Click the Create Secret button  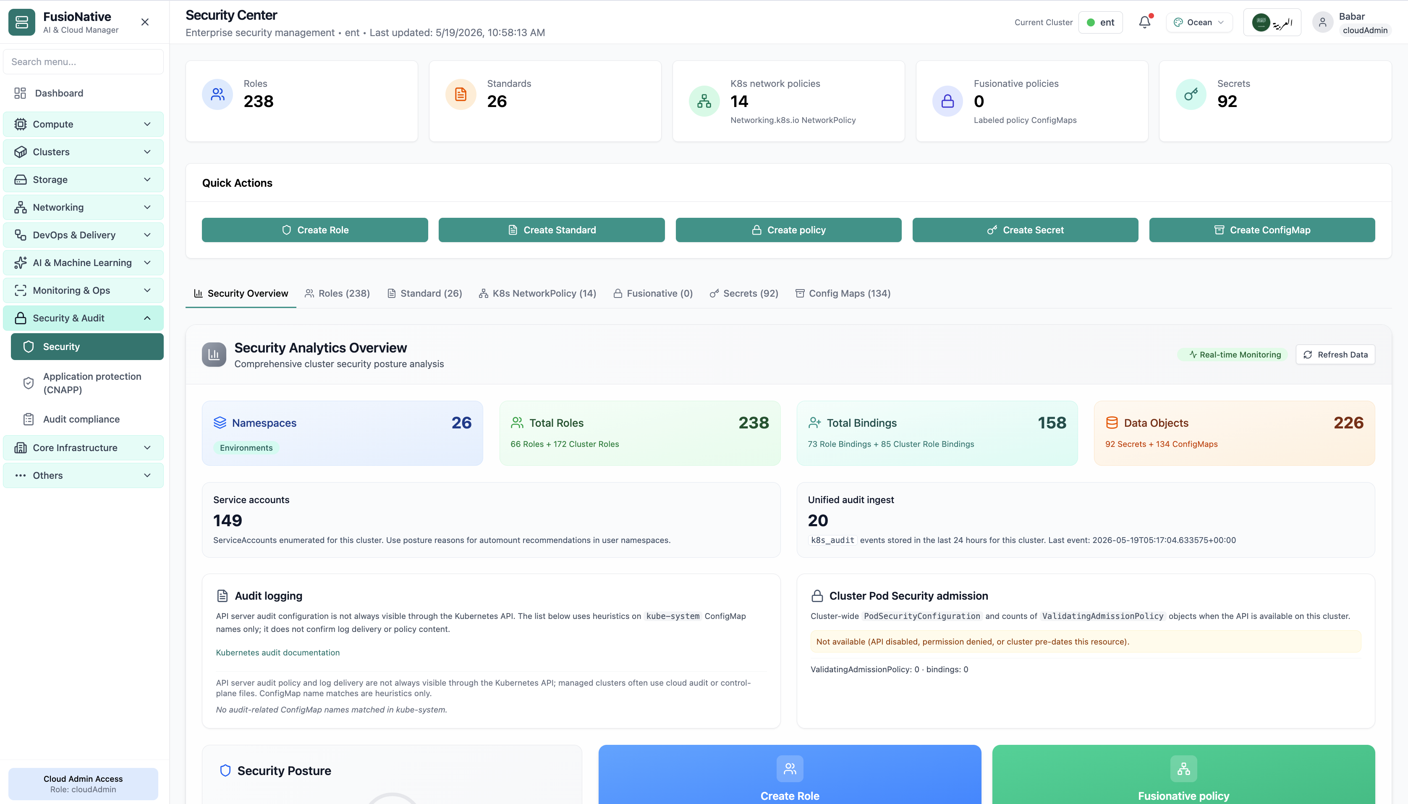[x=1025, y=230]
